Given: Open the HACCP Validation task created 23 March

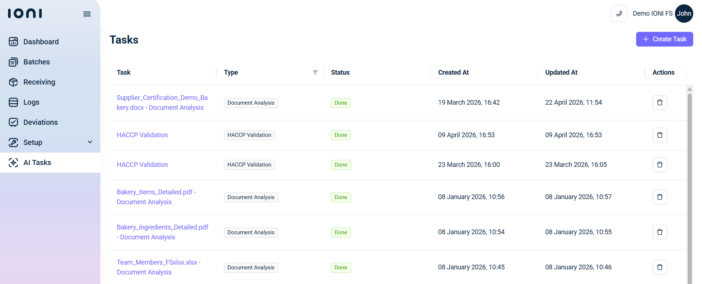Looking at the screenshot, I should pyautogui.click(x=142, y=165).
